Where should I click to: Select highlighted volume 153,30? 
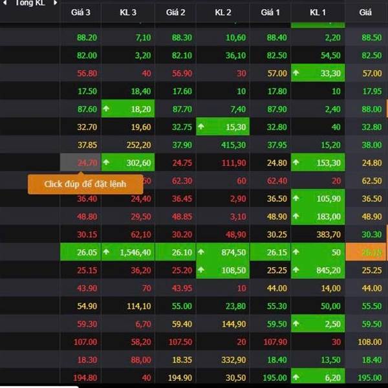click(318, 162)
